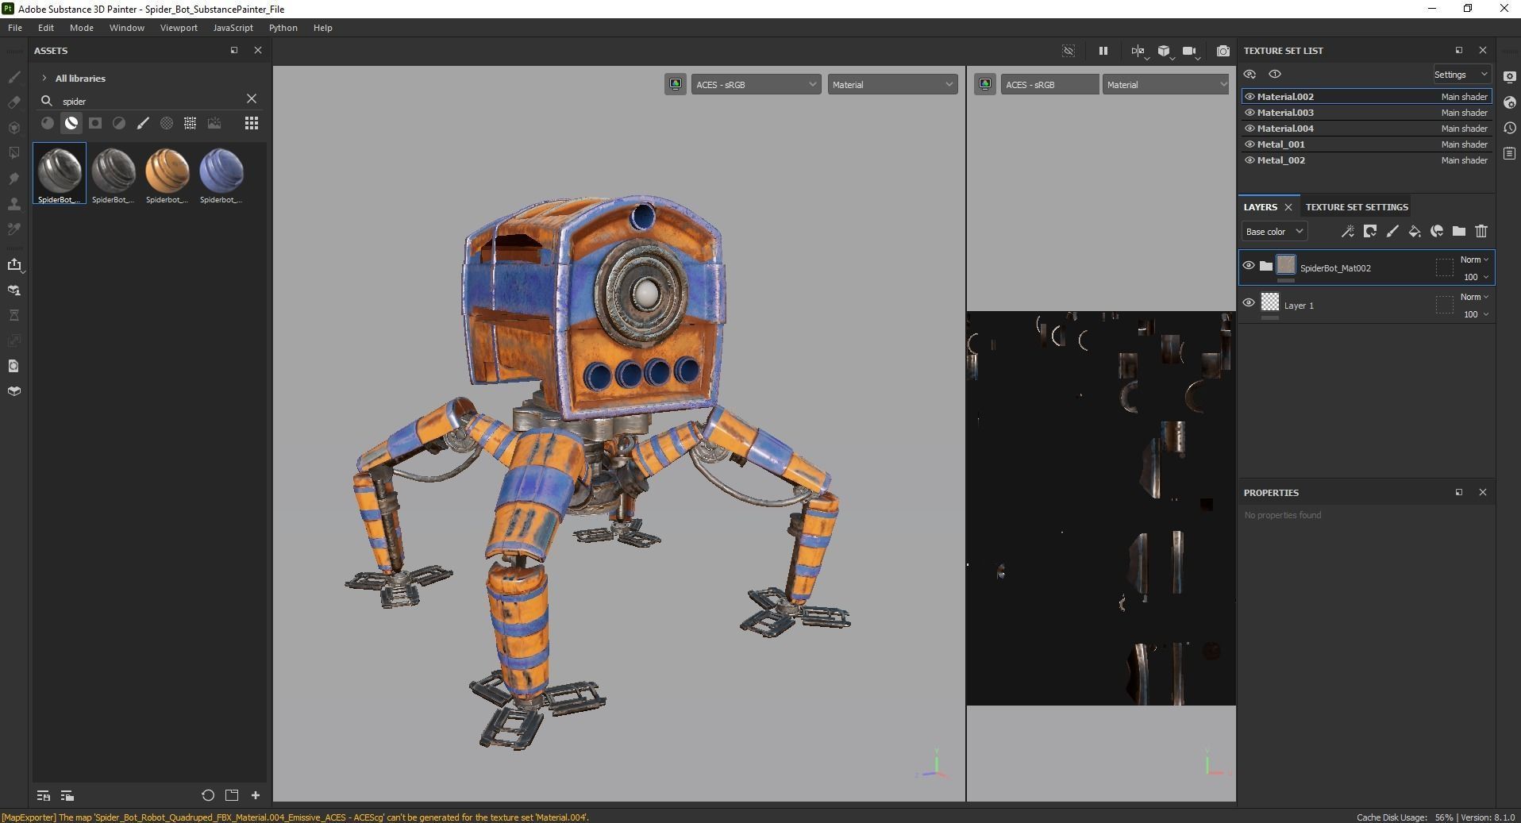Select the Polygon Fill tool
The width and height of the screenshot is (1521, 823).
pos(13,153)
